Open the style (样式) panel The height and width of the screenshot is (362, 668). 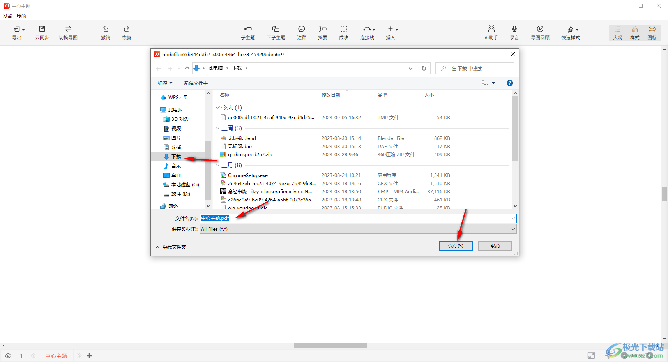(x=635, y=33)
